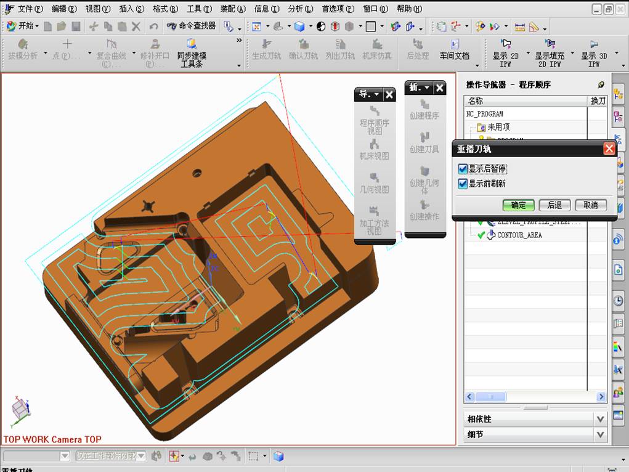Click 创建程序 create program icon

coord(424,104)
